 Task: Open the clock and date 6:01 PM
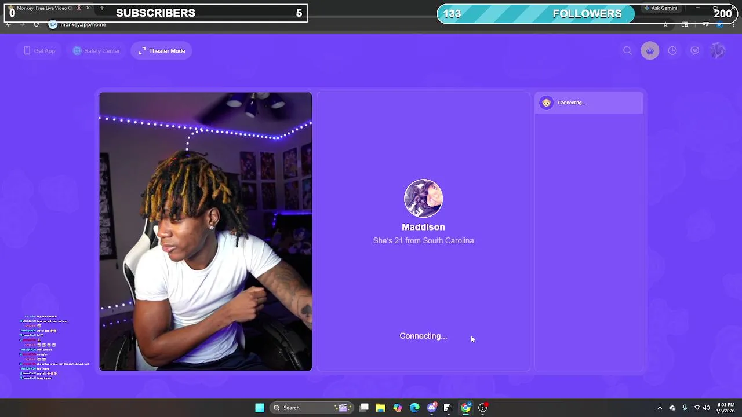[726, 408]
